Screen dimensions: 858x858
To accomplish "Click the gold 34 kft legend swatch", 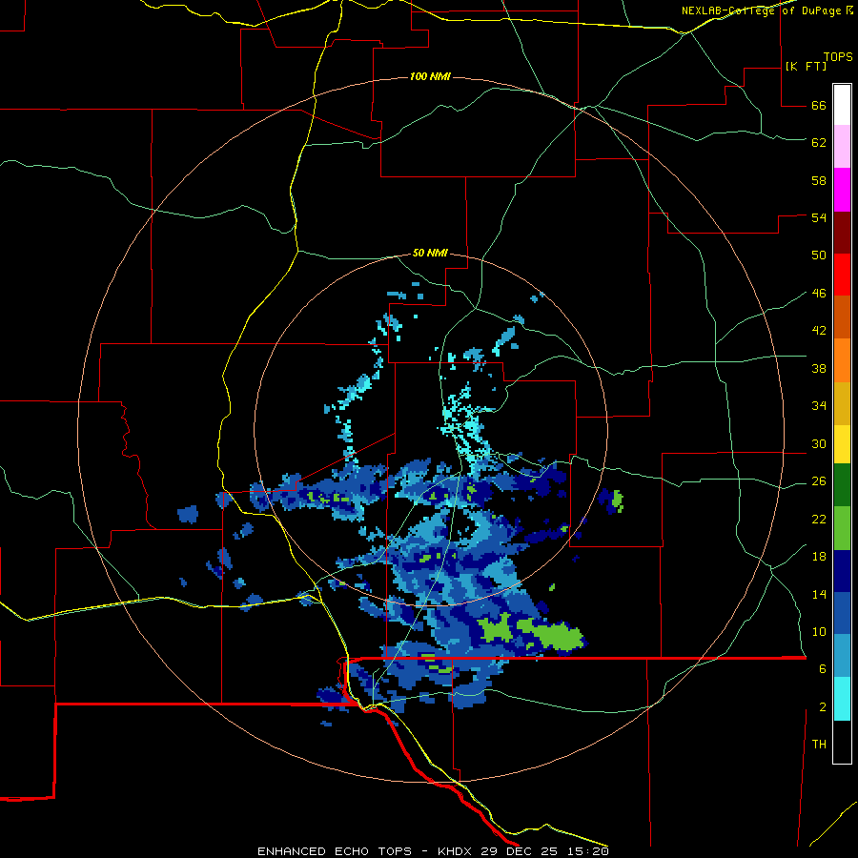I will (842, 403).
